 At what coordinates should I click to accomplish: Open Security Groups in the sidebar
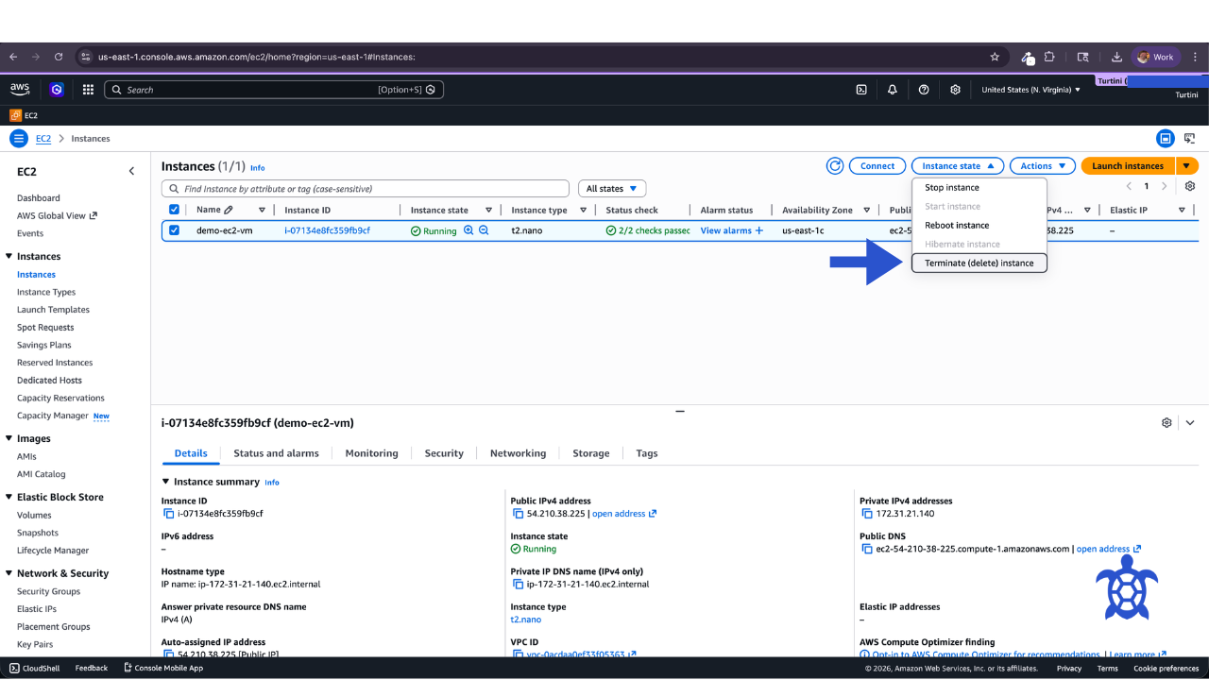(48, 591)
